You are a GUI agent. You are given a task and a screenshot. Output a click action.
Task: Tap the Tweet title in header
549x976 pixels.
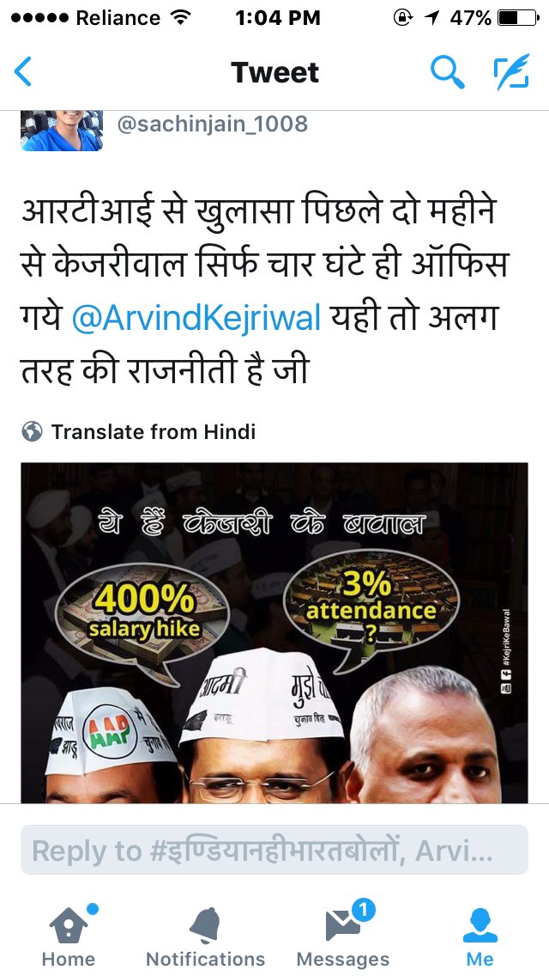pyautogui.click(x=274, y=73)
